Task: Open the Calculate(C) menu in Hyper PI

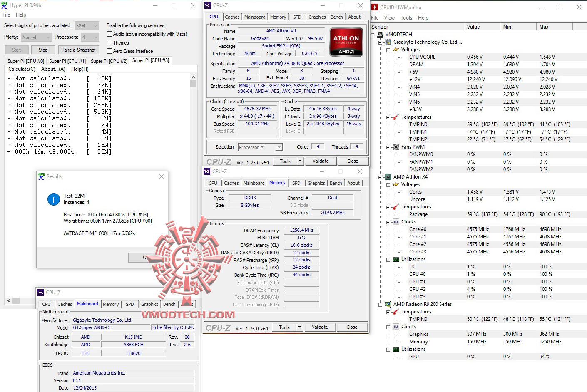Action: [x=22, y=69]
